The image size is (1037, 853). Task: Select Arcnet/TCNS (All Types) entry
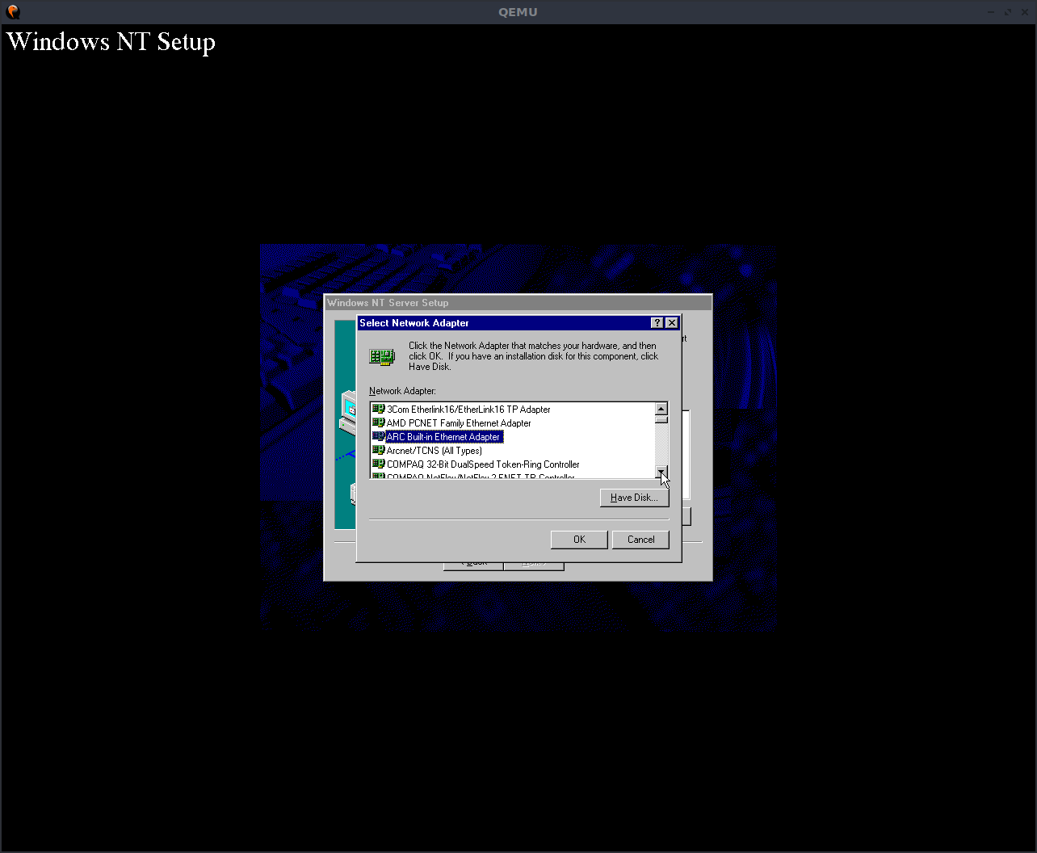click(435, 451)
